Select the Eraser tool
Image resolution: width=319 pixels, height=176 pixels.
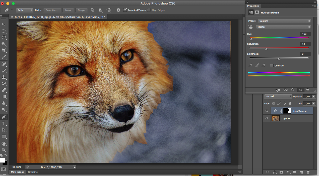pos(4,90)
